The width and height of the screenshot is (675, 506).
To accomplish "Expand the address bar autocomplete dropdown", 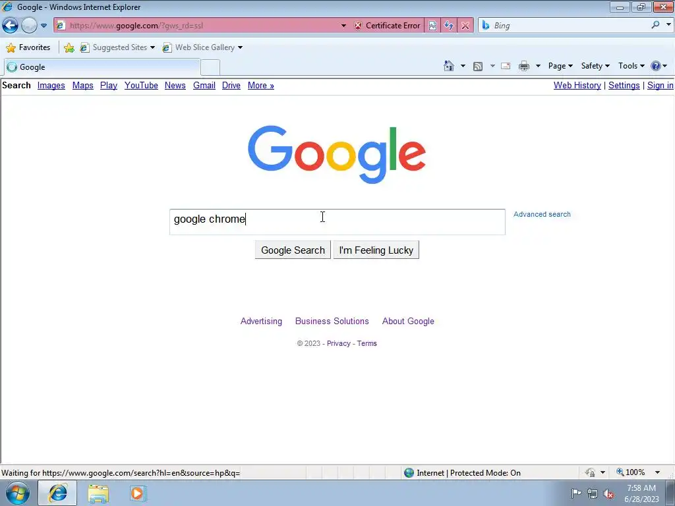I will point(343,26).
